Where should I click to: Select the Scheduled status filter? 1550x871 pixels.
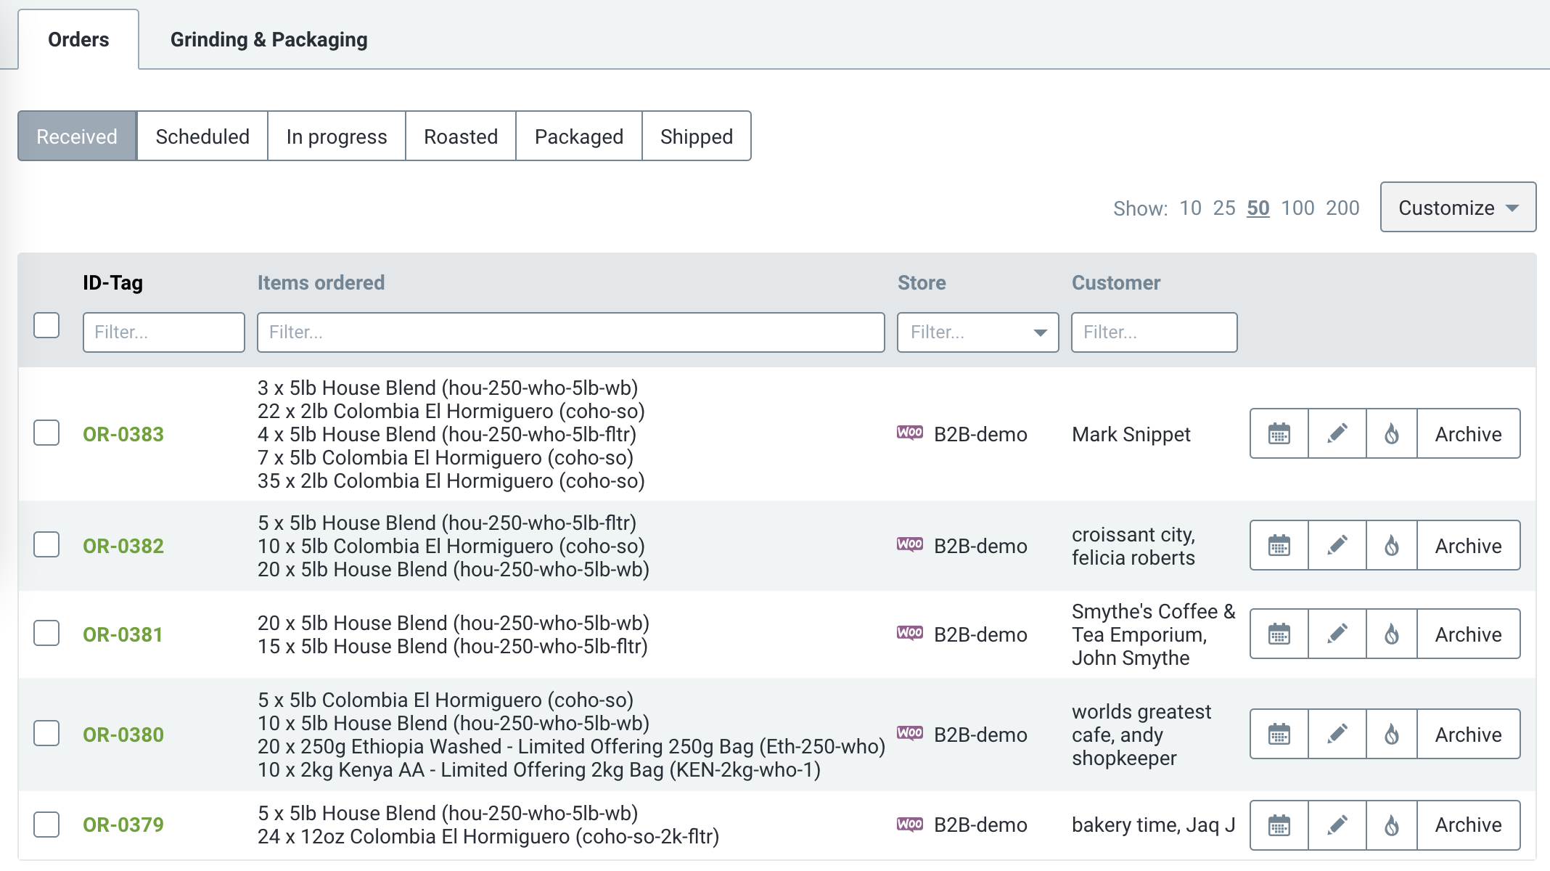(202, 136)
